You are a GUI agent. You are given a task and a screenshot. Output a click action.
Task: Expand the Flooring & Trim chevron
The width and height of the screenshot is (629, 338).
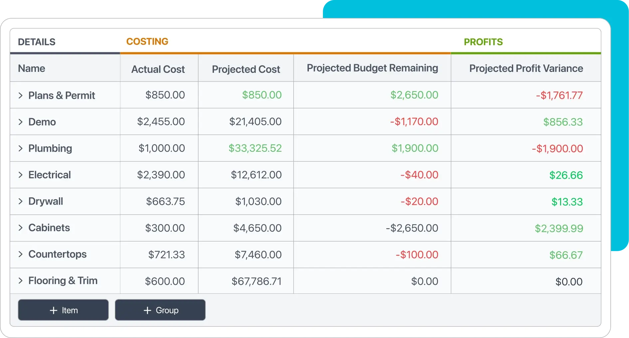click(21, 281)
